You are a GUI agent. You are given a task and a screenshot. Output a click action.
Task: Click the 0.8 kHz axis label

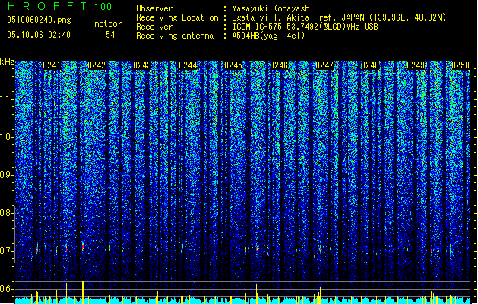(x=6, y=213)
